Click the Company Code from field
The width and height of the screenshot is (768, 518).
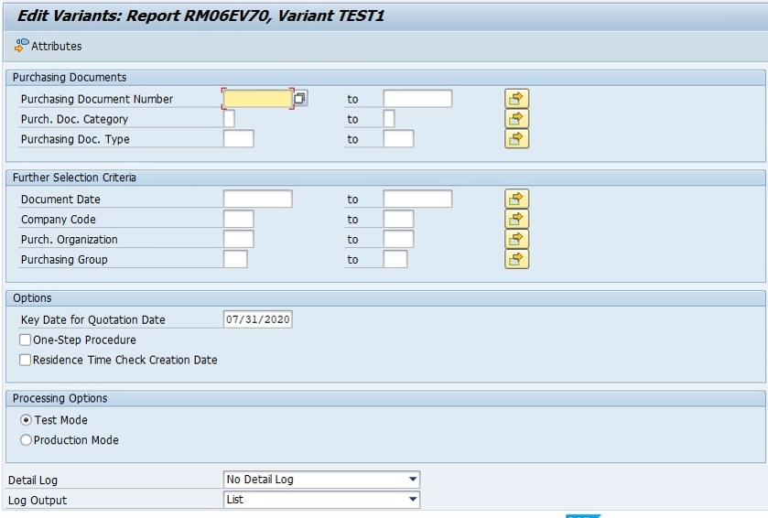pos(239,220)
